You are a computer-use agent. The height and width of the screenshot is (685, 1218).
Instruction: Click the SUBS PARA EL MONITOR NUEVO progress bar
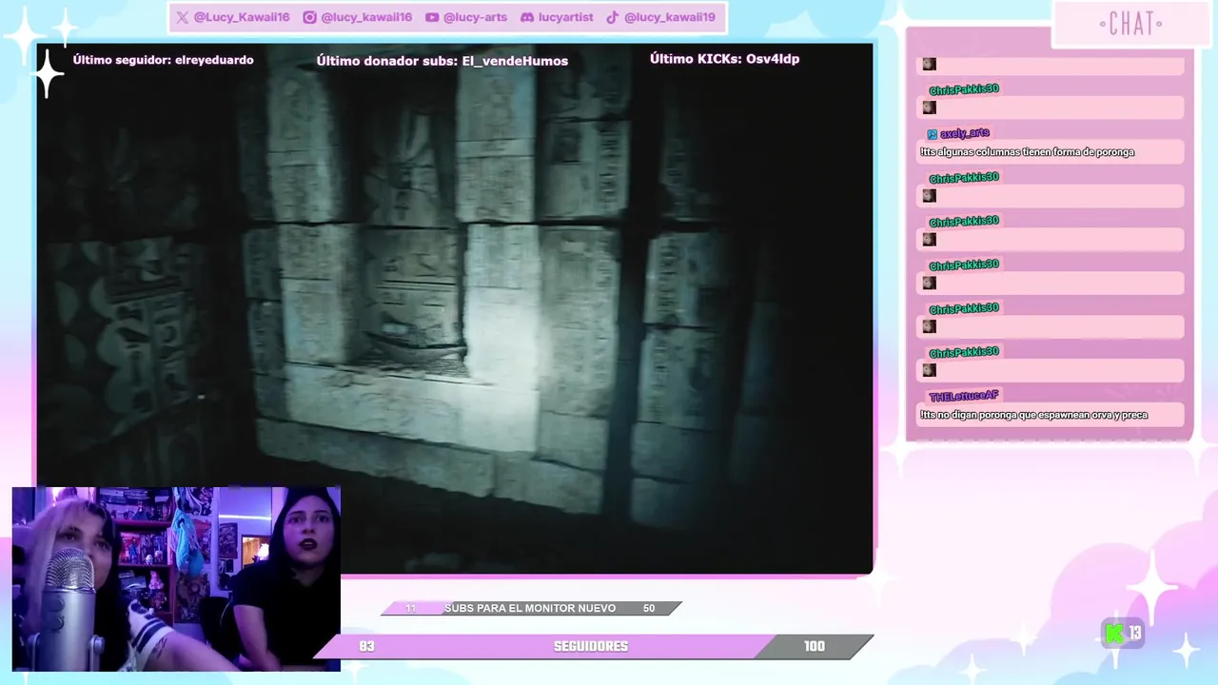tap(531, 608)
